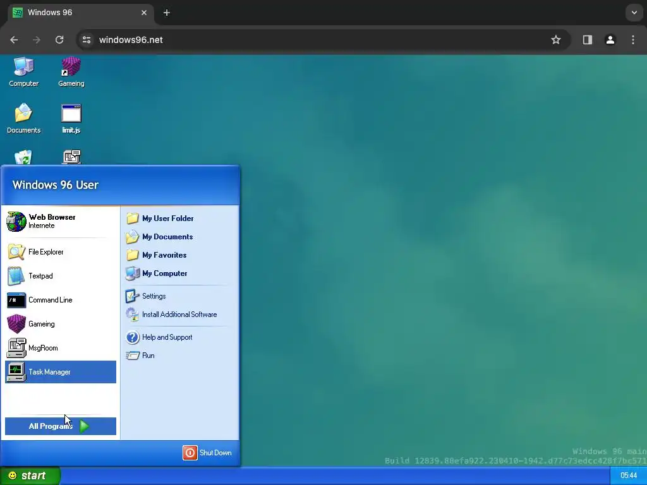
Task: Click the My User Folder icon
Action: coord(133,218)
